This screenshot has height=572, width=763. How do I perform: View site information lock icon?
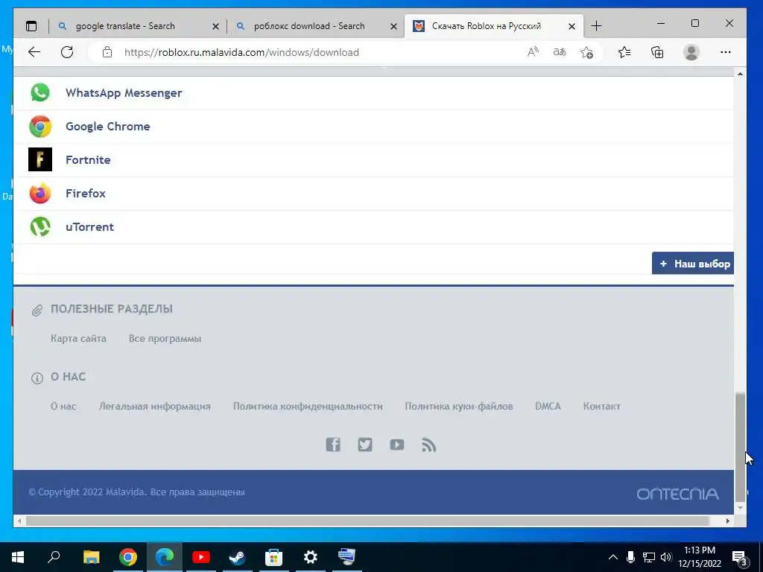(107, 52)
